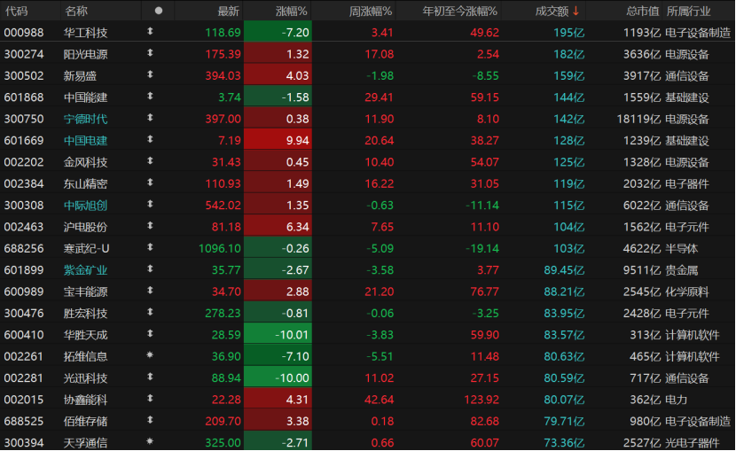Sort by 年初至今涨幅% column header
Viewport: 736px width, 451px height.
pos(460,11)
